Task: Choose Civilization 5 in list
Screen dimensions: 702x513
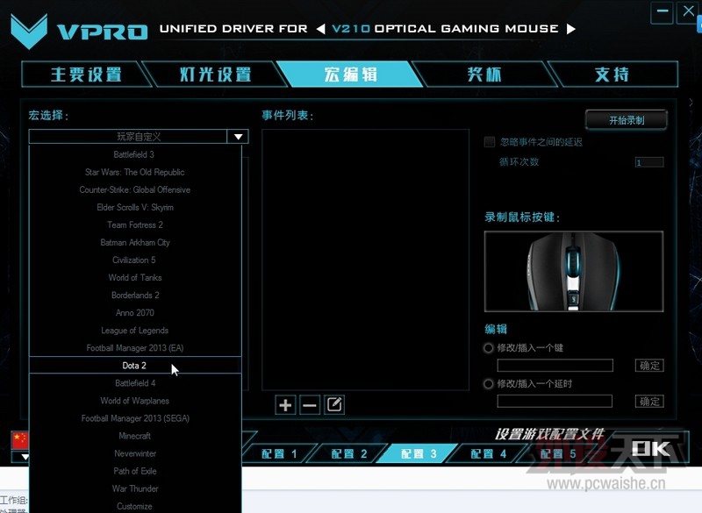Action: click(x=134, y=260)
